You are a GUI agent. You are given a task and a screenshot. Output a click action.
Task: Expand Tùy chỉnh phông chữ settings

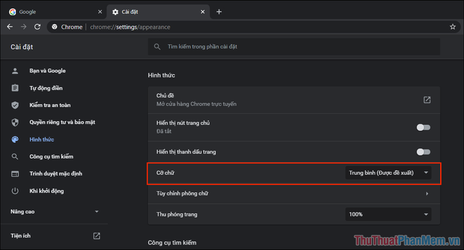click(x=294, y=194)
